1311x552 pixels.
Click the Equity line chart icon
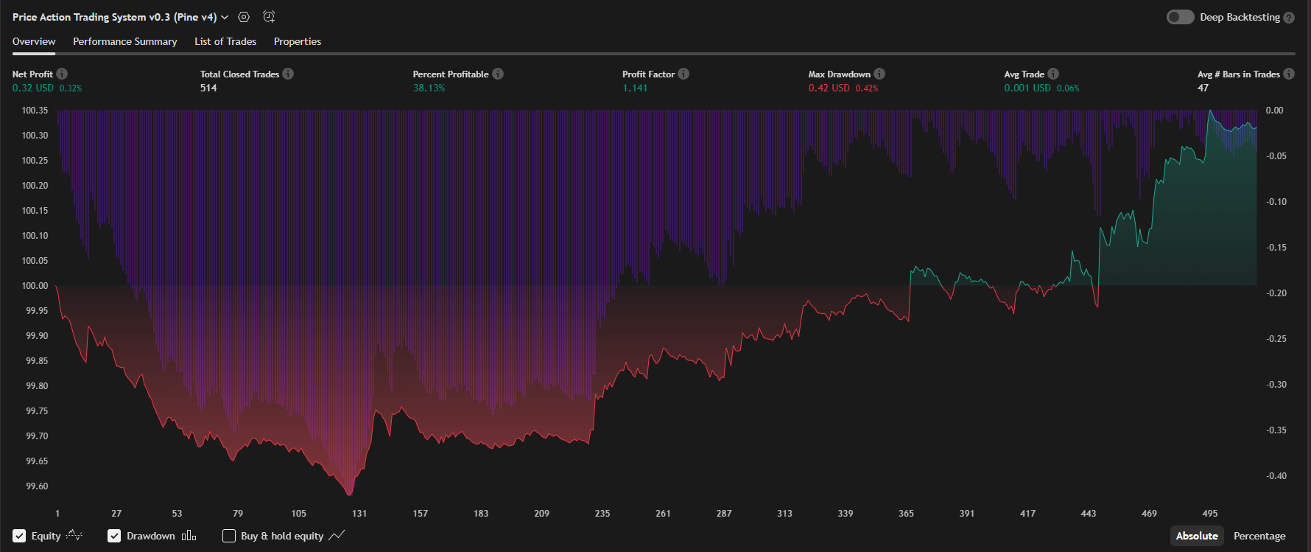coord(74,535)
